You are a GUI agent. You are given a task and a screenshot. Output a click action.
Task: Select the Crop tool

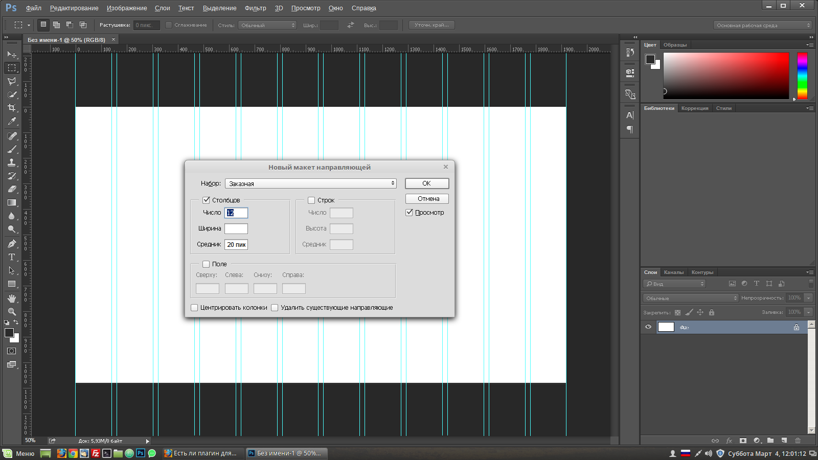click(12, 107)
